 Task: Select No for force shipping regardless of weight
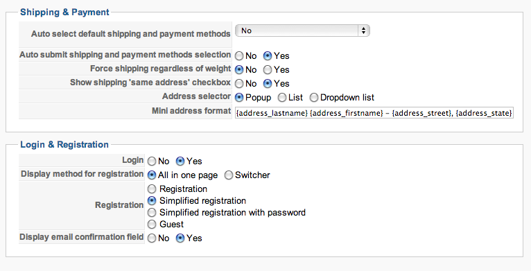point(239,70)
